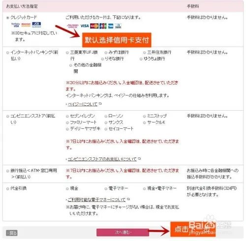
Task: Click the お支払い方法指定 header text
Action: point(22,6)
